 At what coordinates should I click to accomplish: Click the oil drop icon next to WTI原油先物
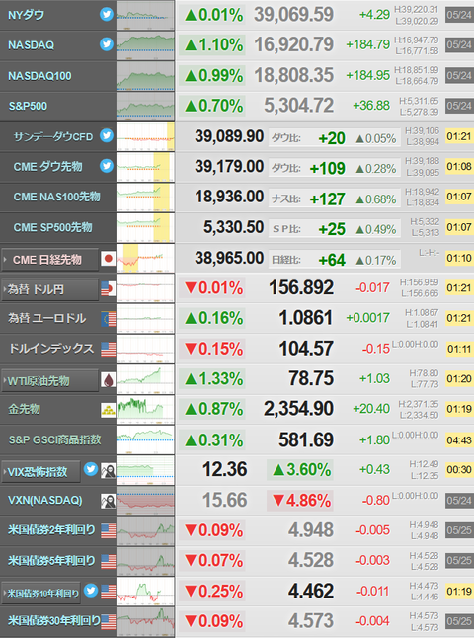(x=109, y=380)
